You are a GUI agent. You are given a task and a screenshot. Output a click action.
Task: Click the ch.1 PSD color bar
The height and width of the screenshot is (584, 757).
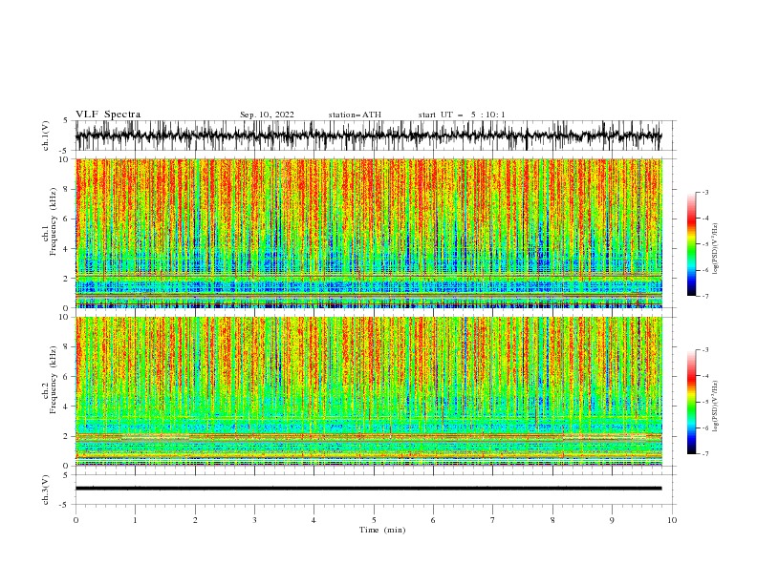(691, 244)
